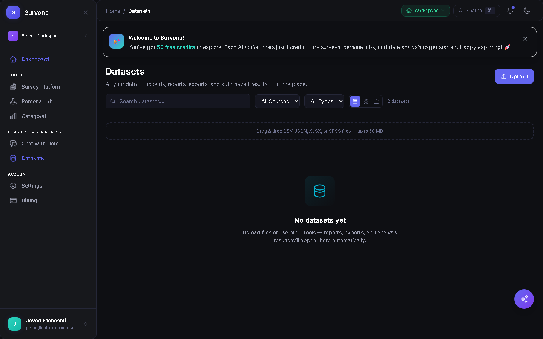Click the Settings gear in sidebar
This screenshot has width=543, height=339.
13,186
